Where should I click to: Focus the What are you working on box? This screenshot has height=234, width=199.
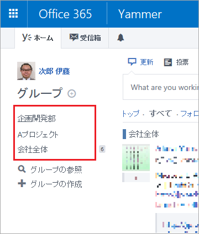click(161, 87)
